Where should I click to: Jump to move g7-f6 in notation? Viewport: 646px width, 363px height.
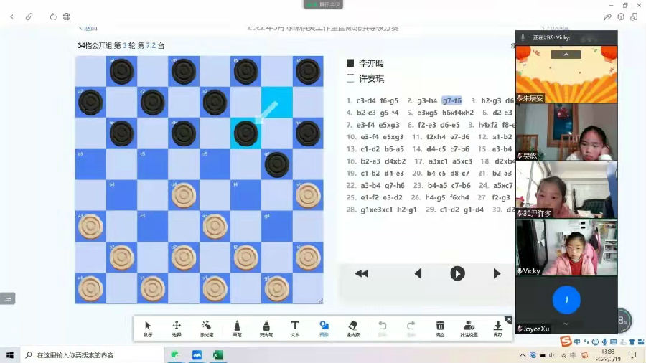coord(451,100)
